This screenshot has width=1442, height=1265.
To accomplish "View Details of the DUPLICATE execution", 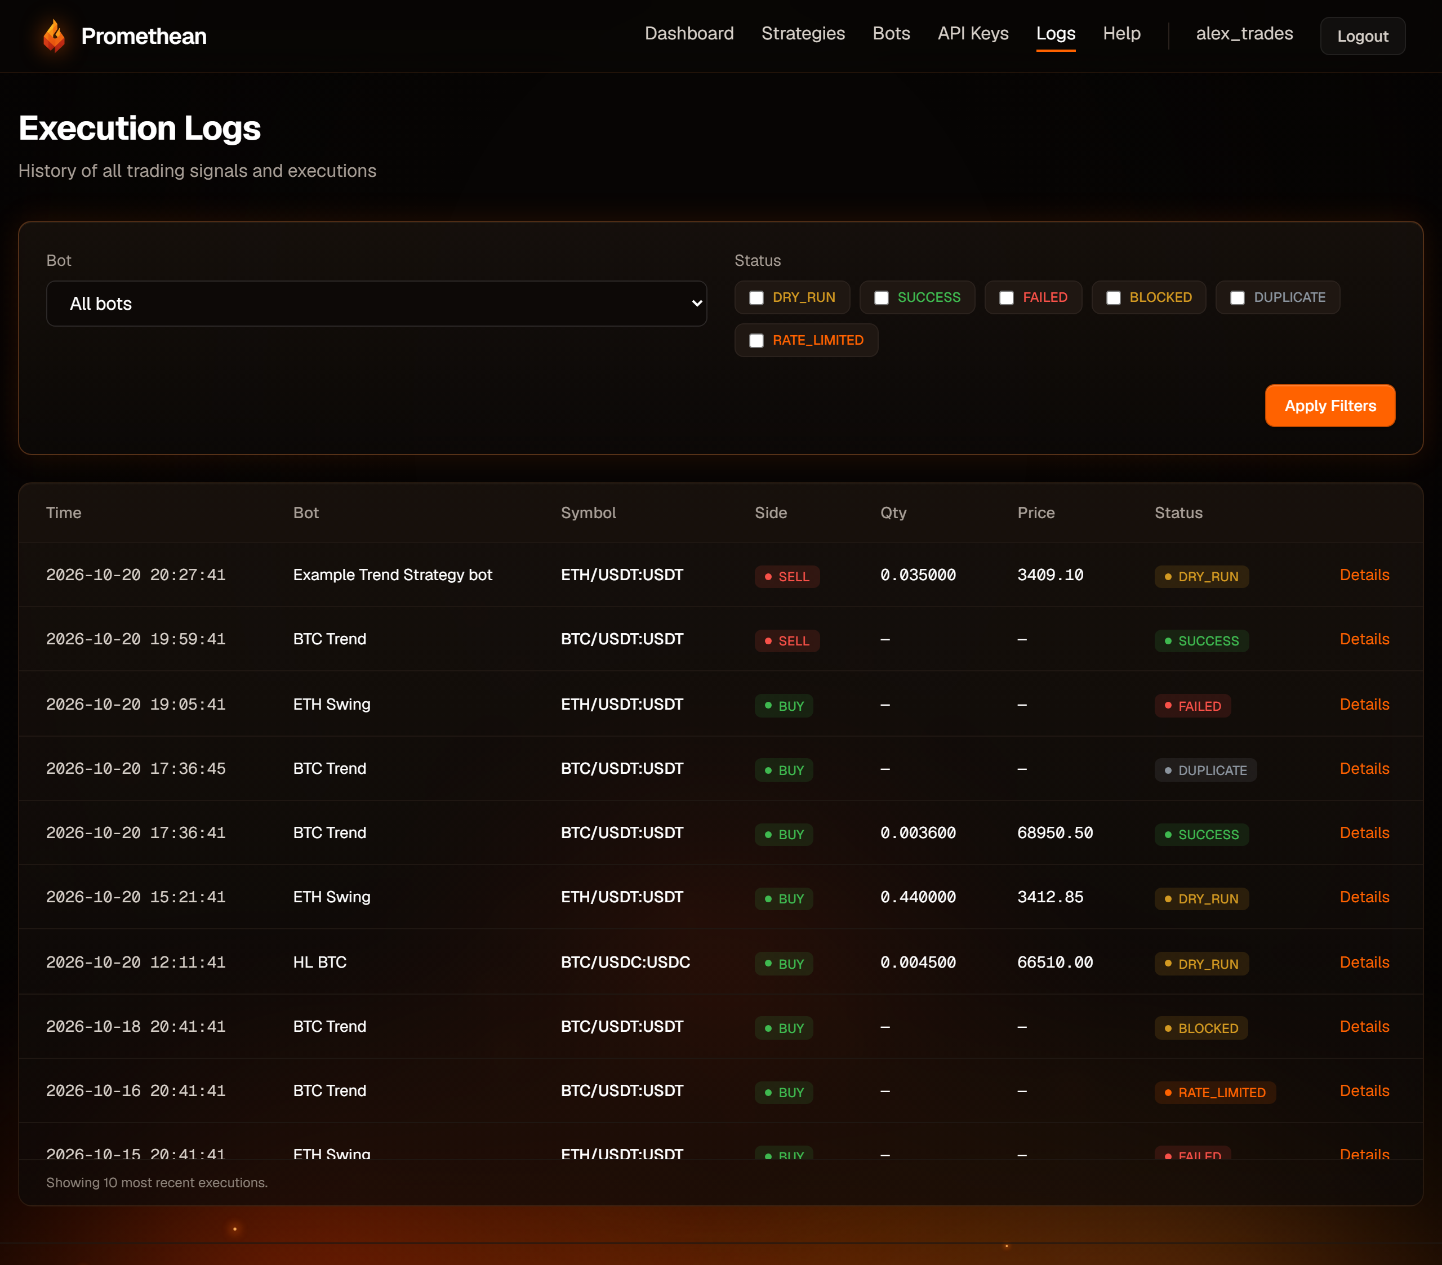I will [1364, 768].
